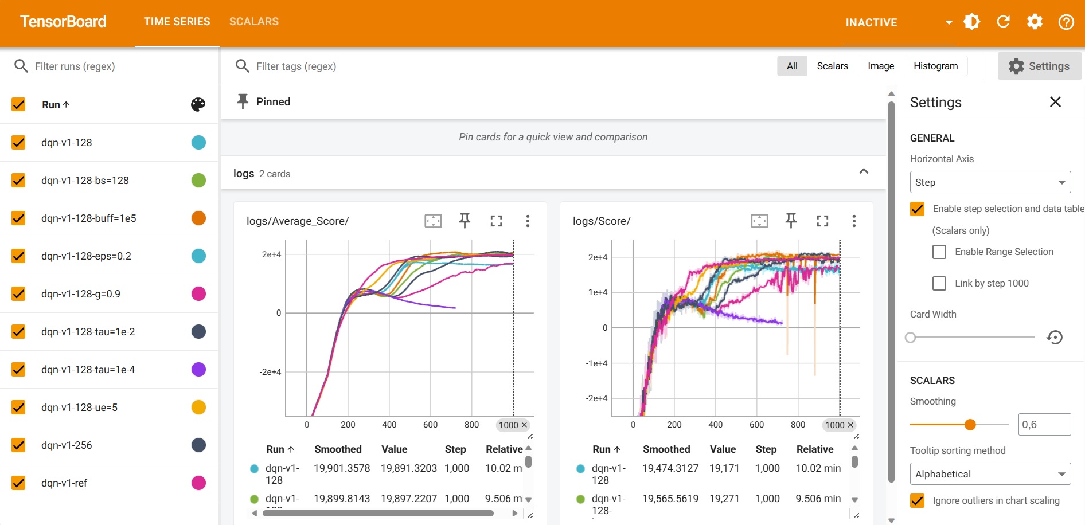Uncheck the dqn-v1-128-eps=0.2 run
Screen dimensions: 1085x525
pos(18,256)
